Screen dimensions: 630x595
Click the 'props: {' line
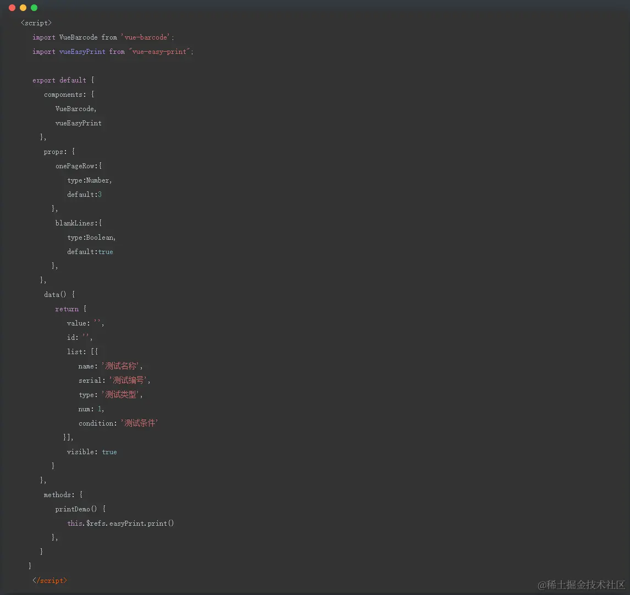(x=59, y=152)
